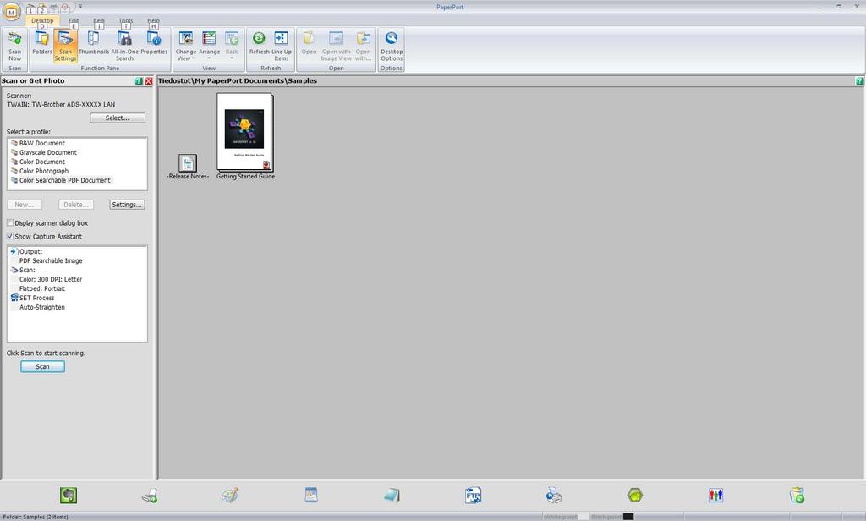
Task: Open the All-in-One Search pane
Action: [125, 46]
